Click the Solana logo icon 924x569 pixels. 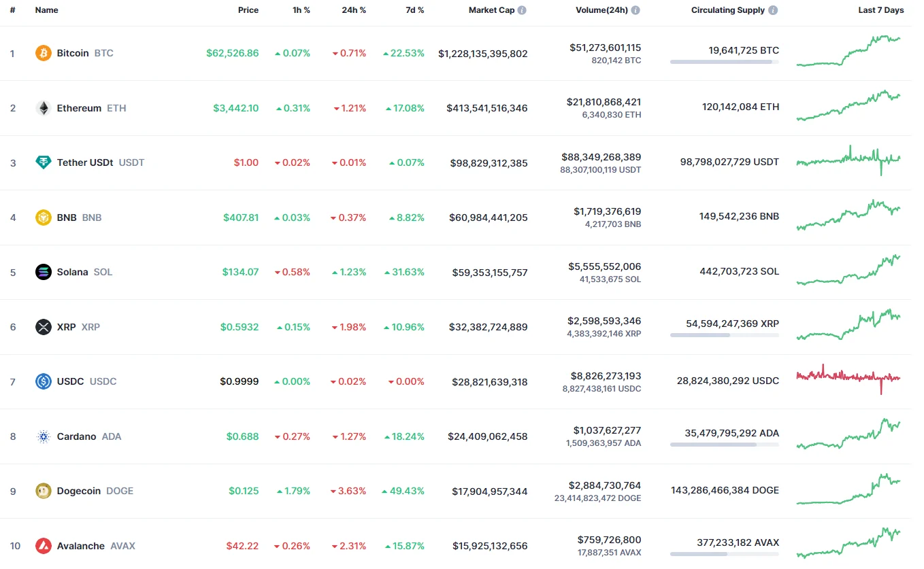44,272
